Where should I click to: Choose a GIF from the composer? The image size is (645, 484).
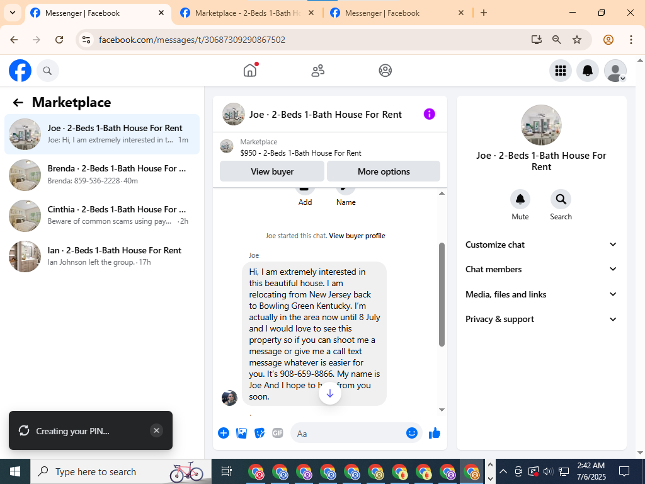278,433
